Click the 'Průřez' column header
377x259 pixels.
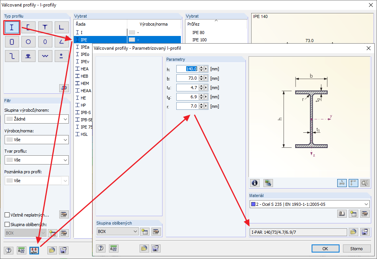click(x=216, y=24)
